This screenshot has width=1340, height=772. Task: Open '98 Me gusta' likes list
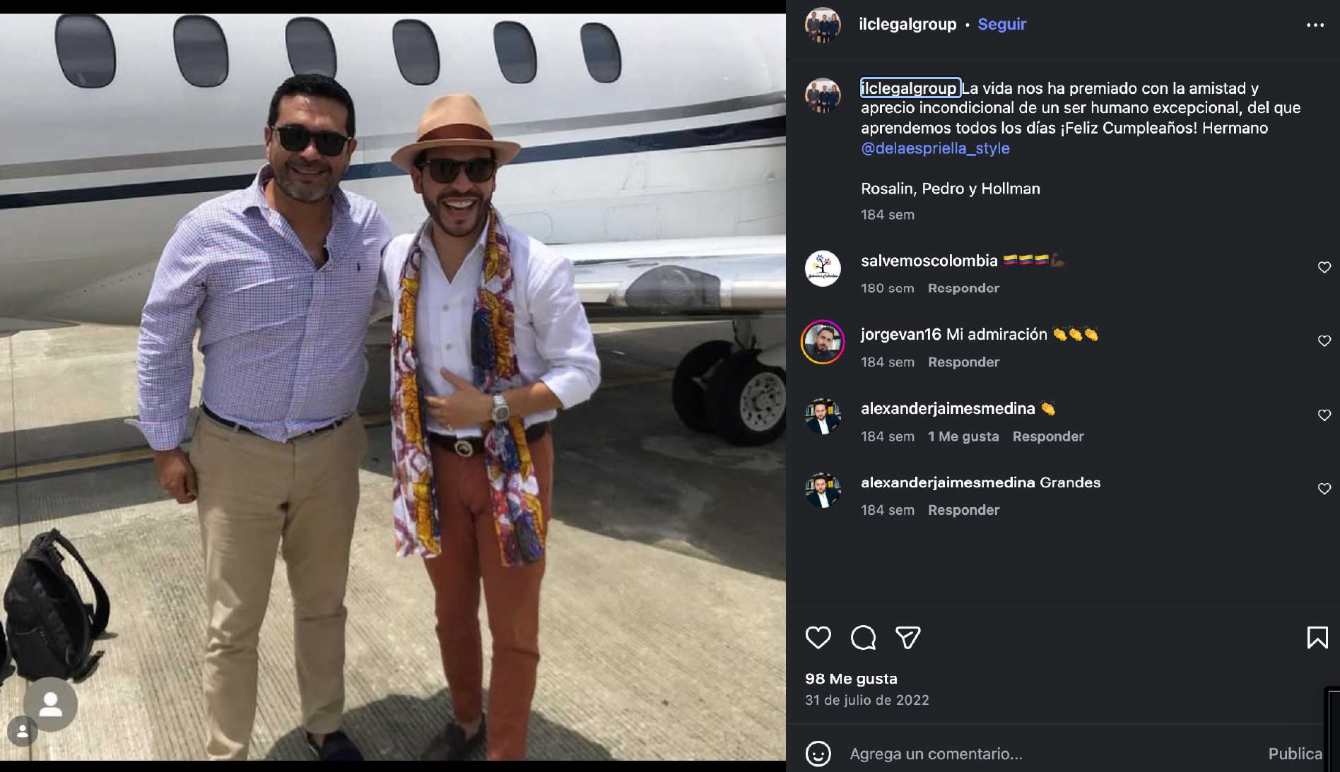point(851,679)
